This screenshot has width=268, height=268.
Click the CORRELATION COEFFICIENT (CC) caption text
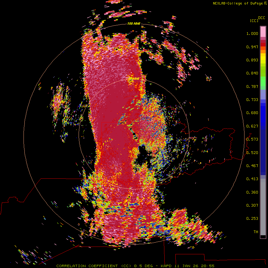pyautogui.click(x=94, y=266)
